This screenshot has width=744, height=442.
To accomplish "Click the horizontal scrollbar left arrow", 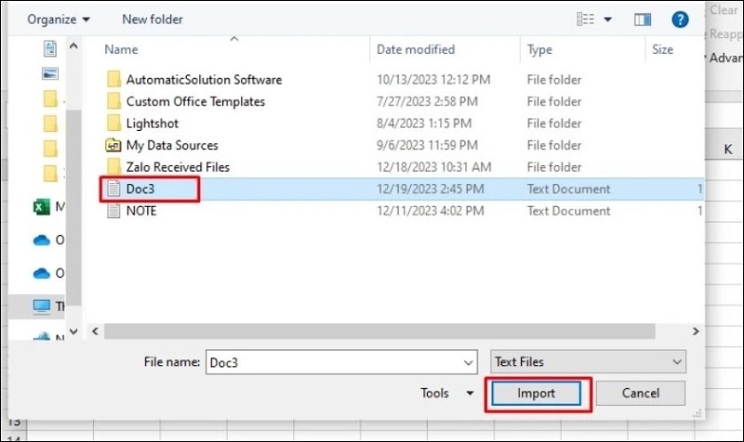I will tap(94, 329).
